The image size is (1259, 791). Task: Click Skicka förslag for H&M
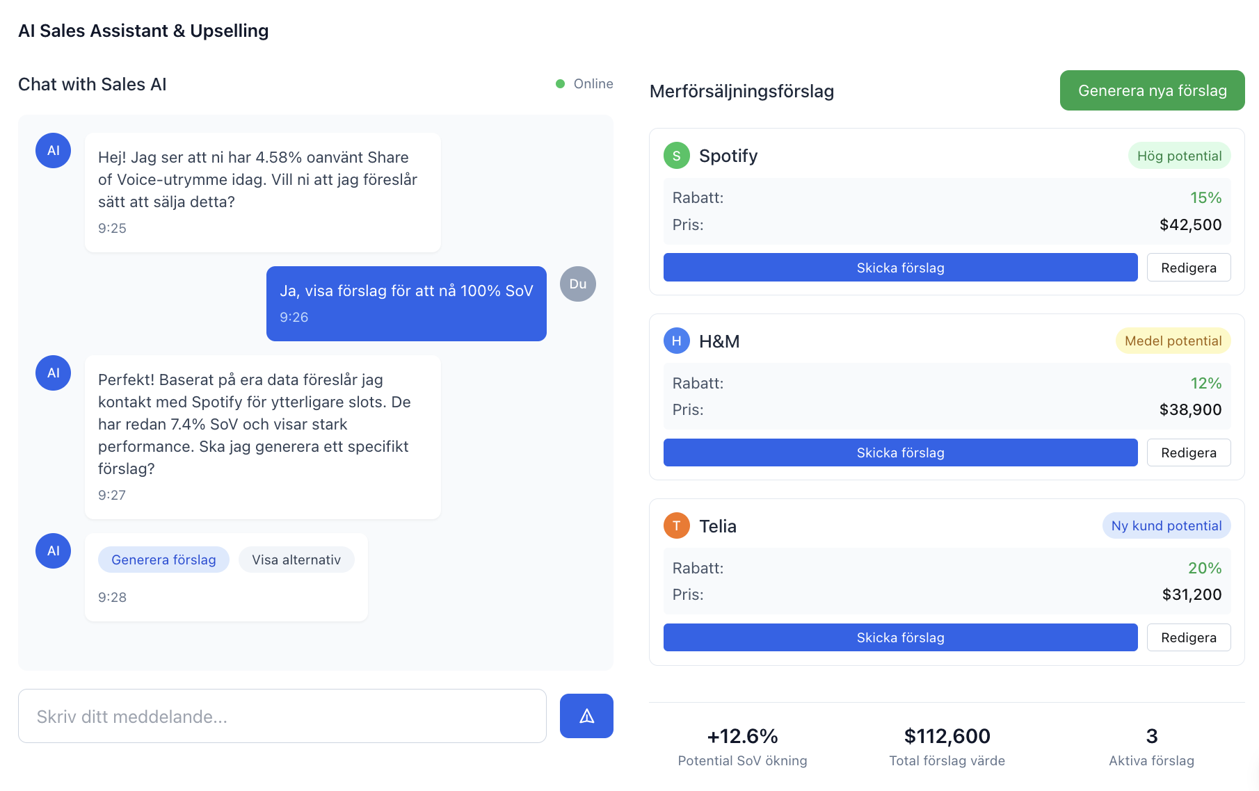point(900,452)
